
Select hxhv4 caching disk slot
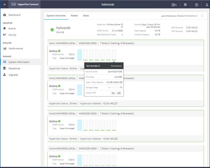[80, 160]
